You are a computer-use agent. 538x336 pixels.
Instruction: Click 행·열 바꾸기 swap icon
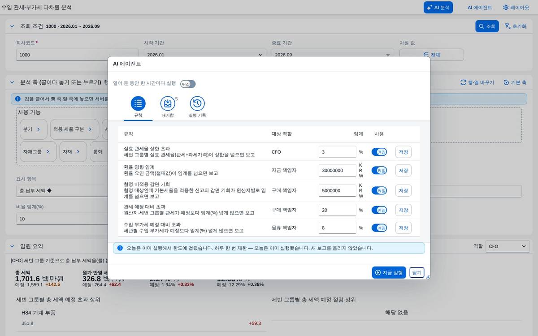click(x=464, y=82)
